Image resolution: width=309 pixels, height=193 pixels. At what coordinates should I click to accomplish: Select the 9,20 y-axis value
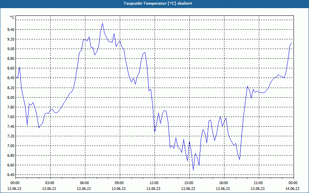11,39
